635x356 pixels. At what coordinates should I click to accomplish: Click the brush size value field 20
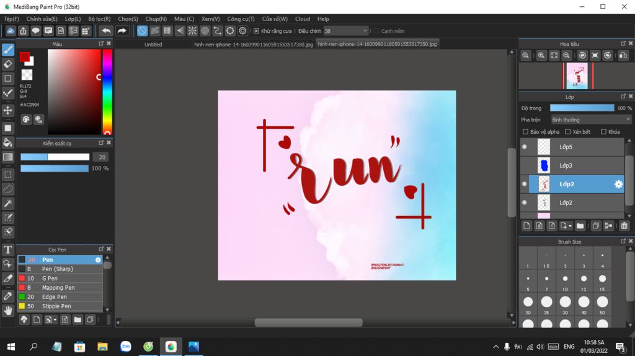(102, 157)
